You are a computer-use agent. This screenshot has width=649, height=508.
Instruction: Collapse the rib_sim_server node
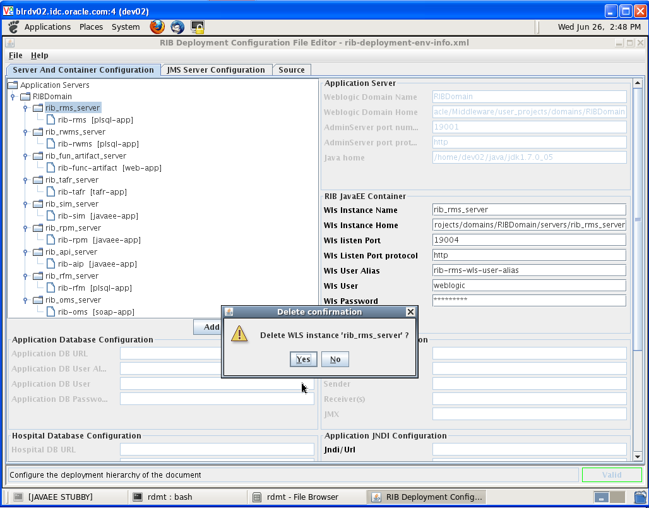(x=25, y=204)
